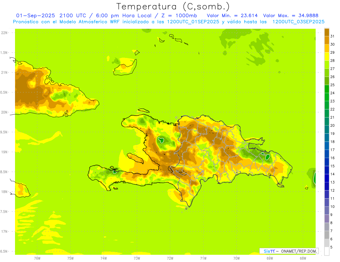Pick legend swatch between 11 and 12

[x=327, y=194]
